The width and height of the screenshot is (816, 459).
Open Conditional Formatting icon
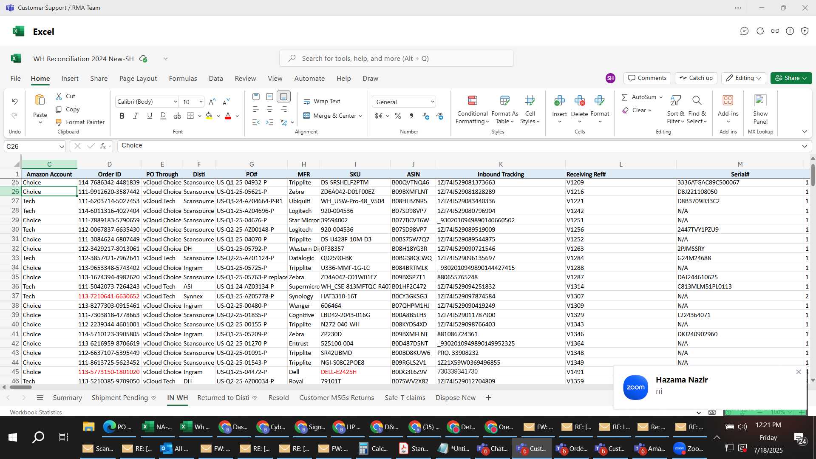pyautogui.click(x=472, y=100)
